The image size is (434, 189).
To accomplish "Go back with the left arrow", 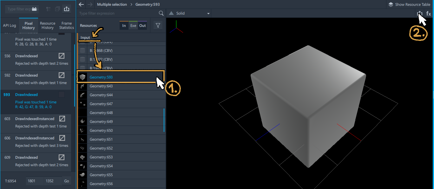I will point(81,4).
